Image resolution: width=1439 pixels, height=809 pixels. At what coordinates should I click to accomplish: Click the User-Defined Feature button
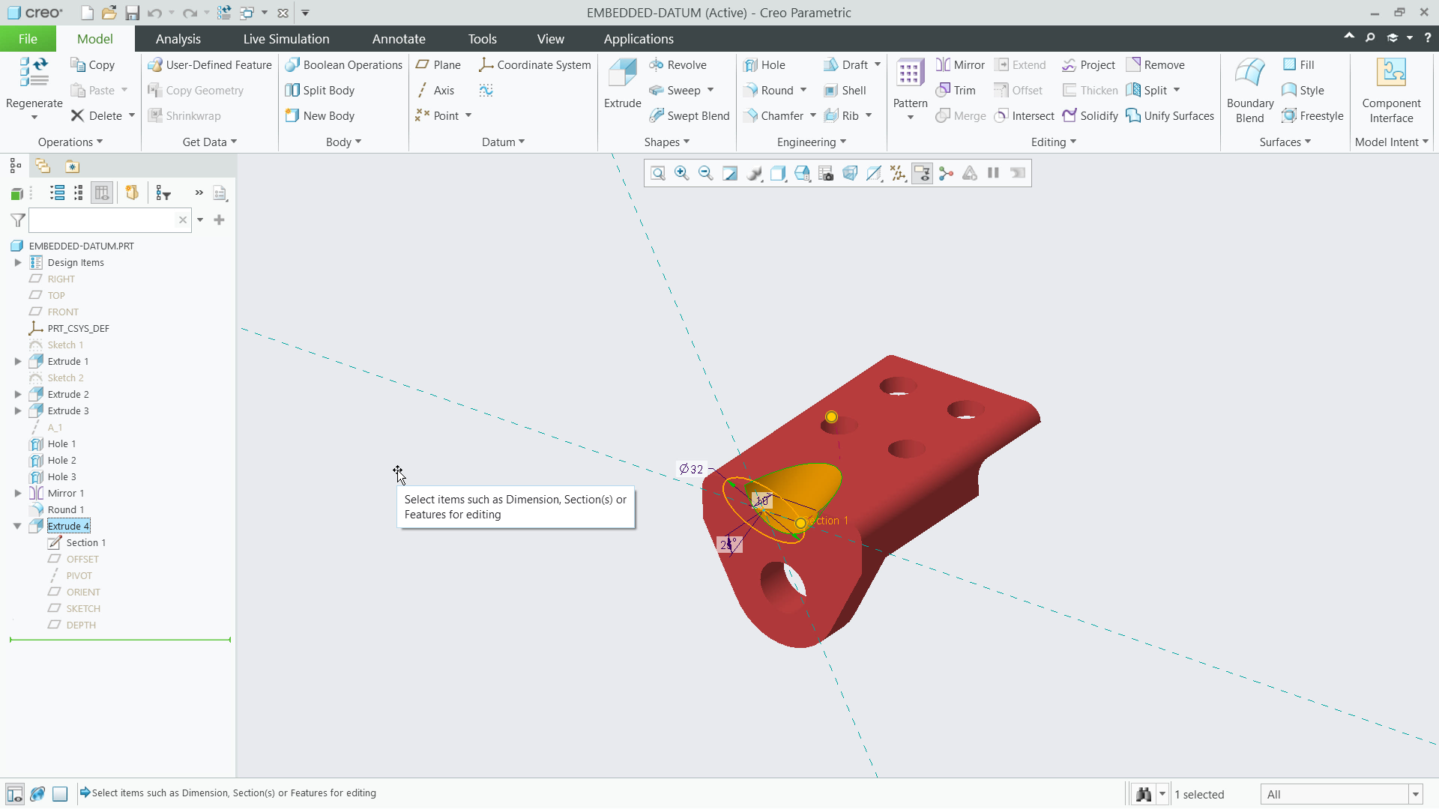pos(210,65)
